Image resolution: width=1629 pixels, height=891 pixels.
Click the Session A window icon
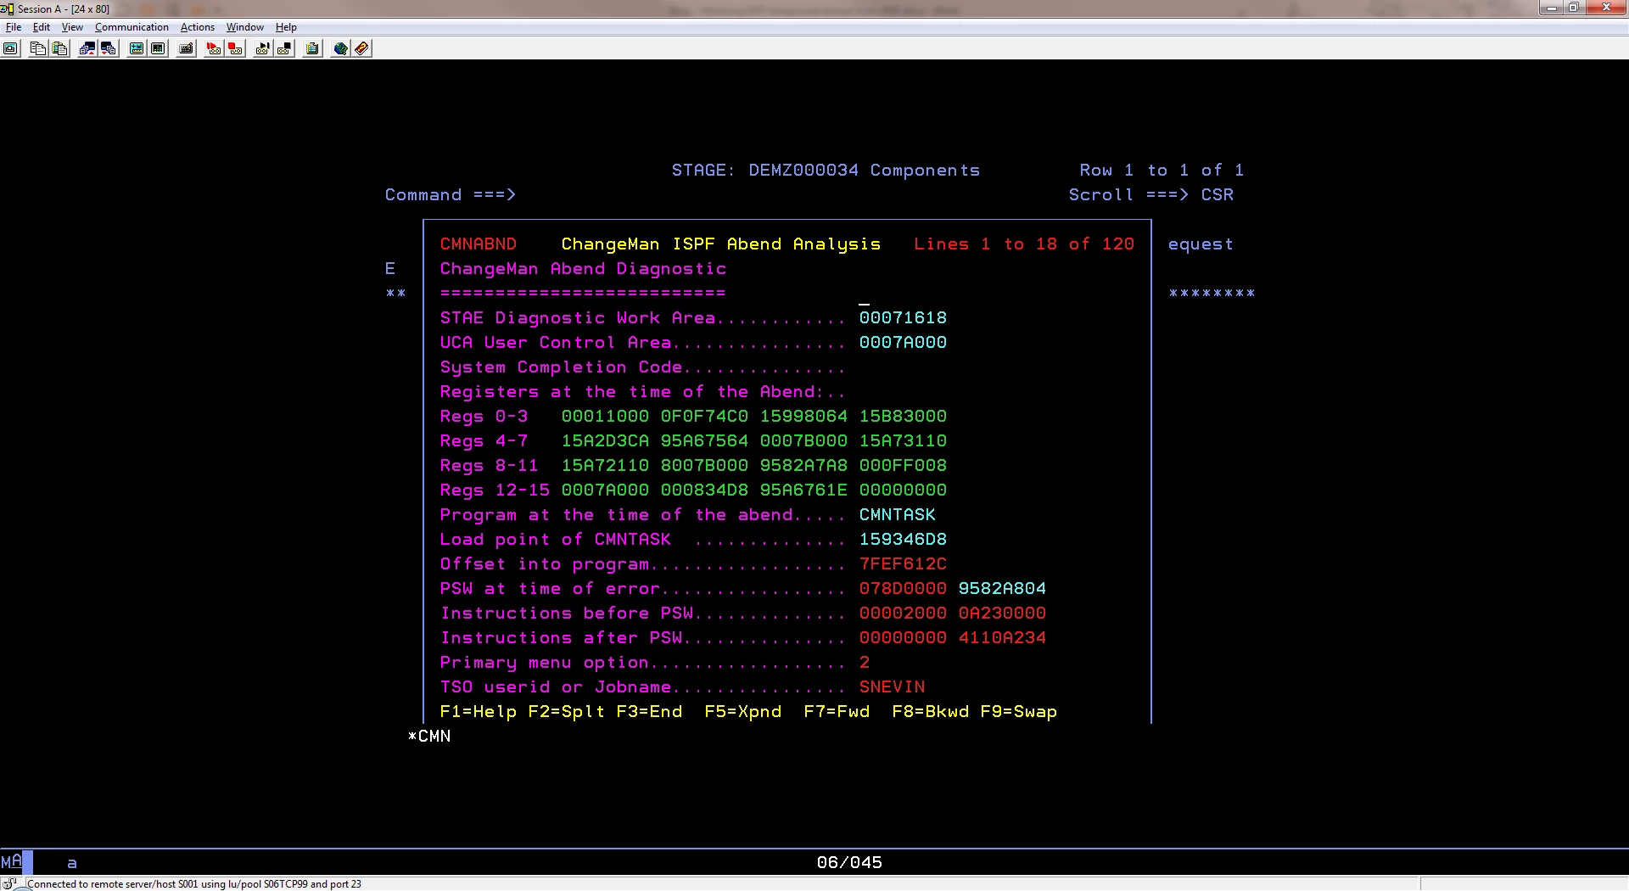(x=8, y=8)
